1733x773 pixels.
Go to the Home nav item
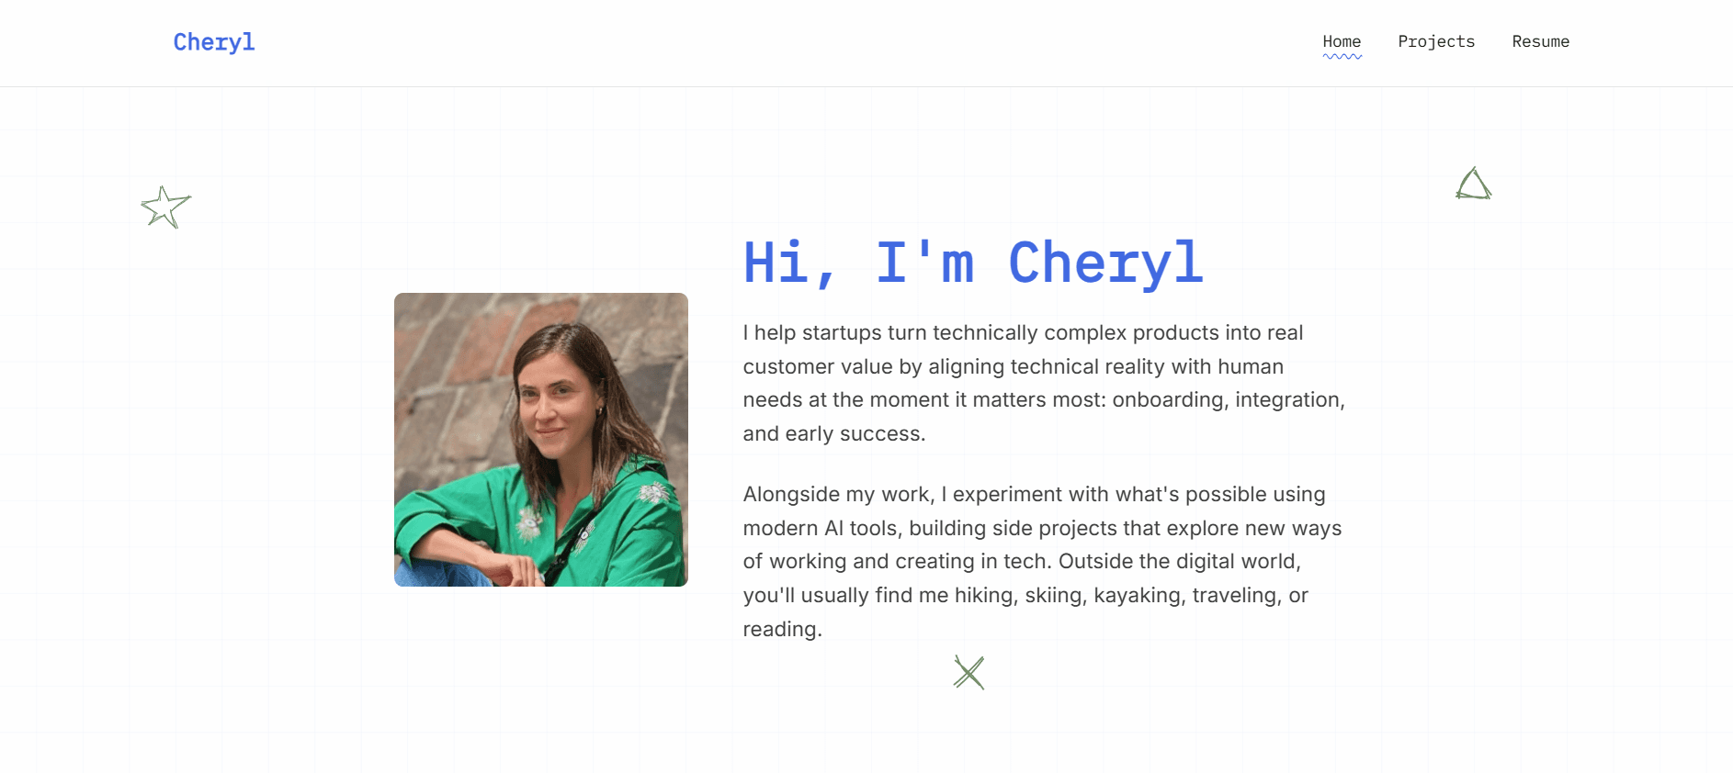(x=1342, y=41)
